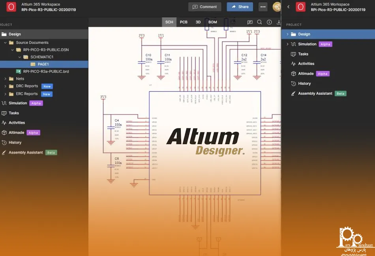
Task: Click the magnifier search icon
Action: pos(259,22)
